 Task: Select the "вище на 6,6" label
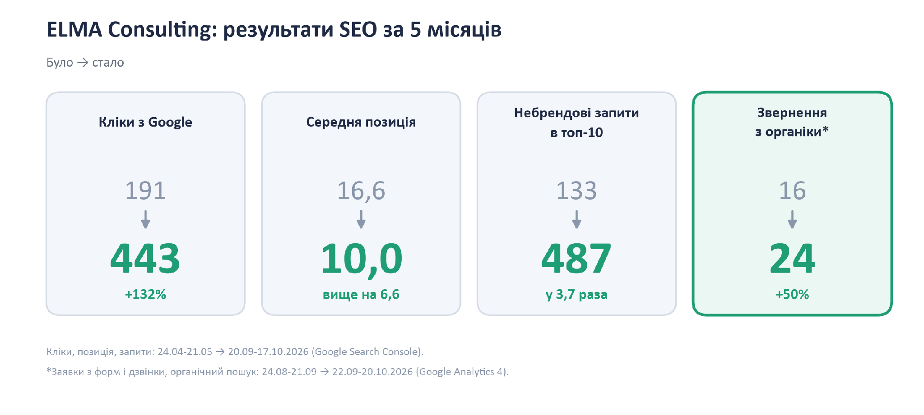(361, 295)
